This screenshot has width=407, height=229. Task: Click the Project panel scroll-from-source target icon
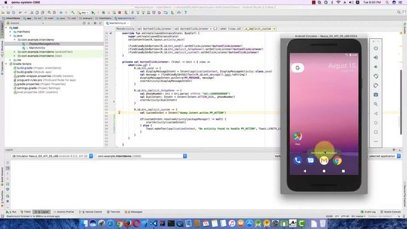pyautogui.click(x=84, y=23)
